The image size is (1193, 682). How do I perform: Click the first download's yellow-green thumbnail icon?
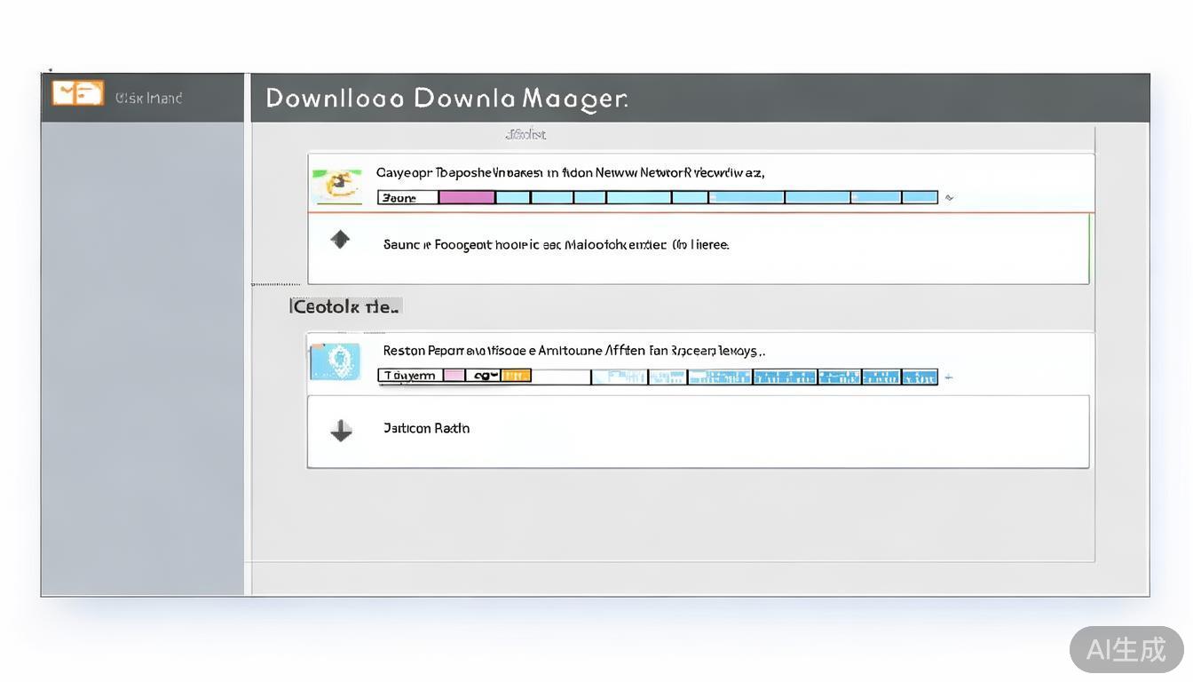(x=337, y=185)
